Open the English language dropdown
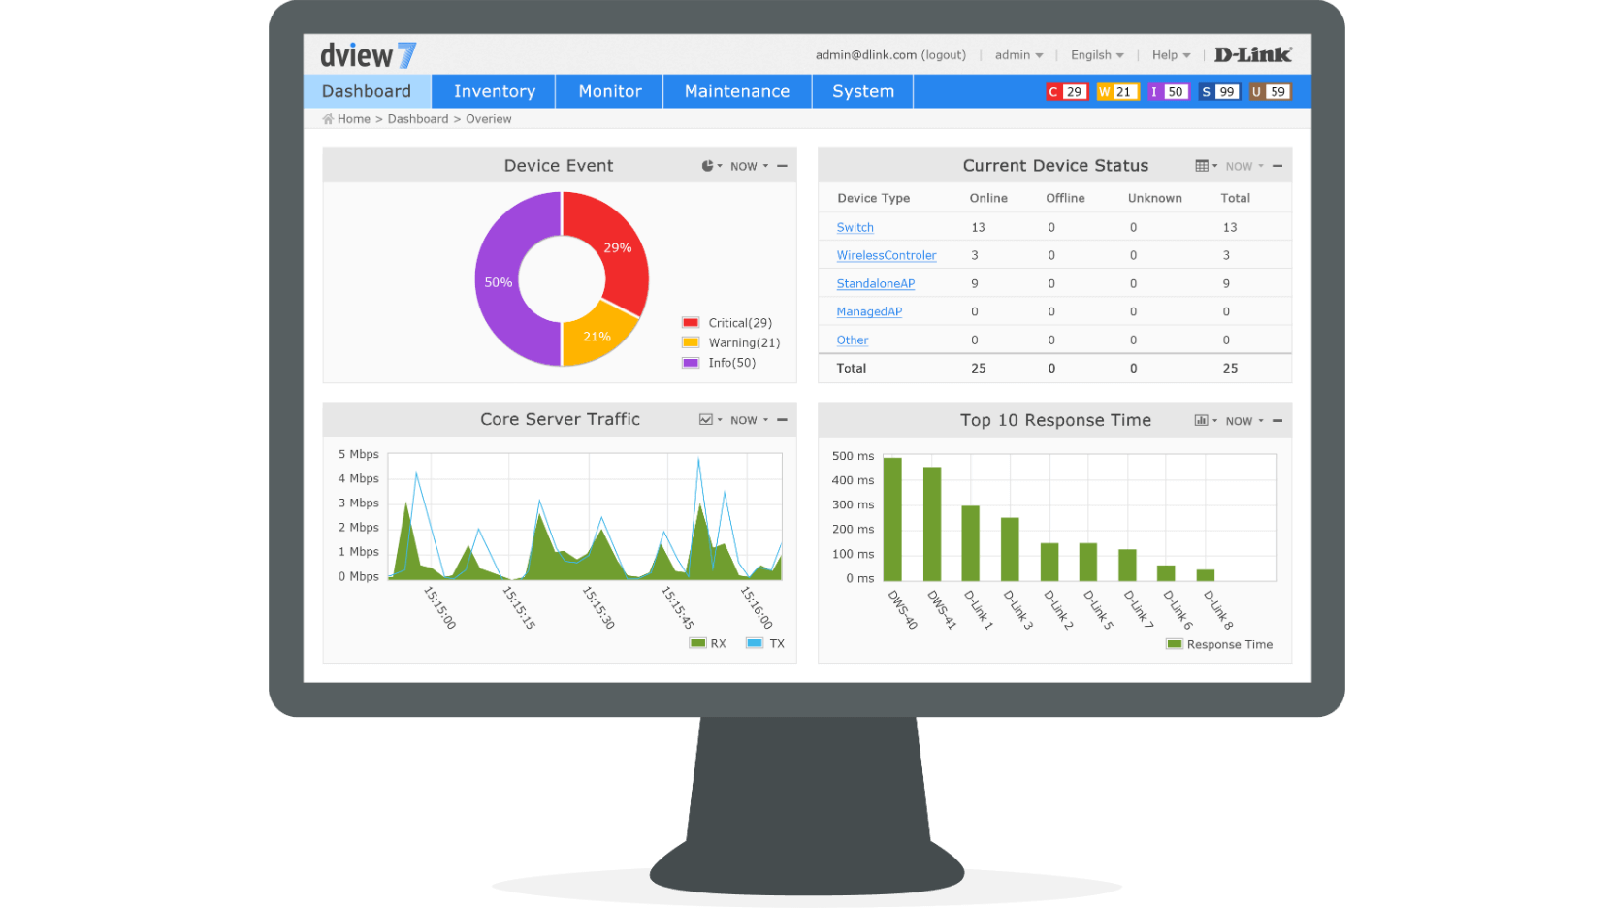Image resolution: width=1614 pixels, height=908 pixels. [x=1097, y=55]
